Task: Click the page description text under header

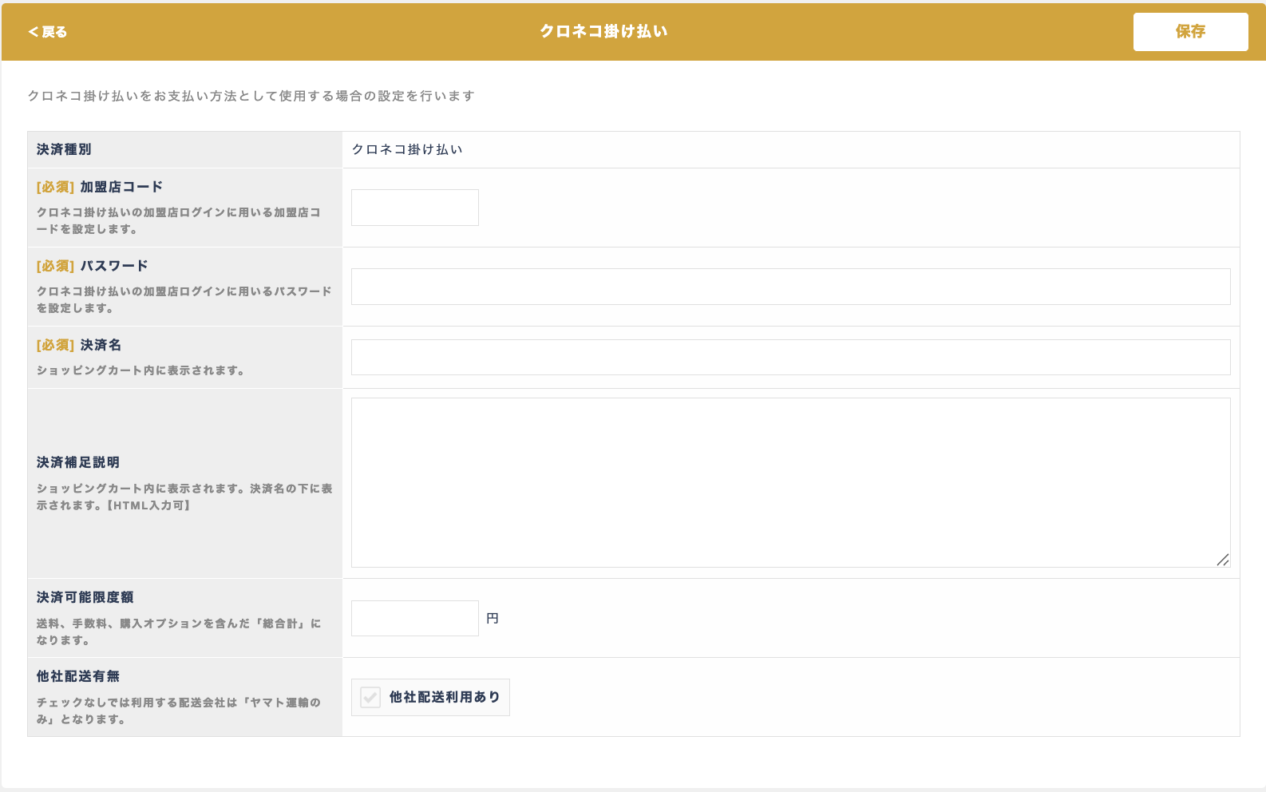Action: [251, 96]
